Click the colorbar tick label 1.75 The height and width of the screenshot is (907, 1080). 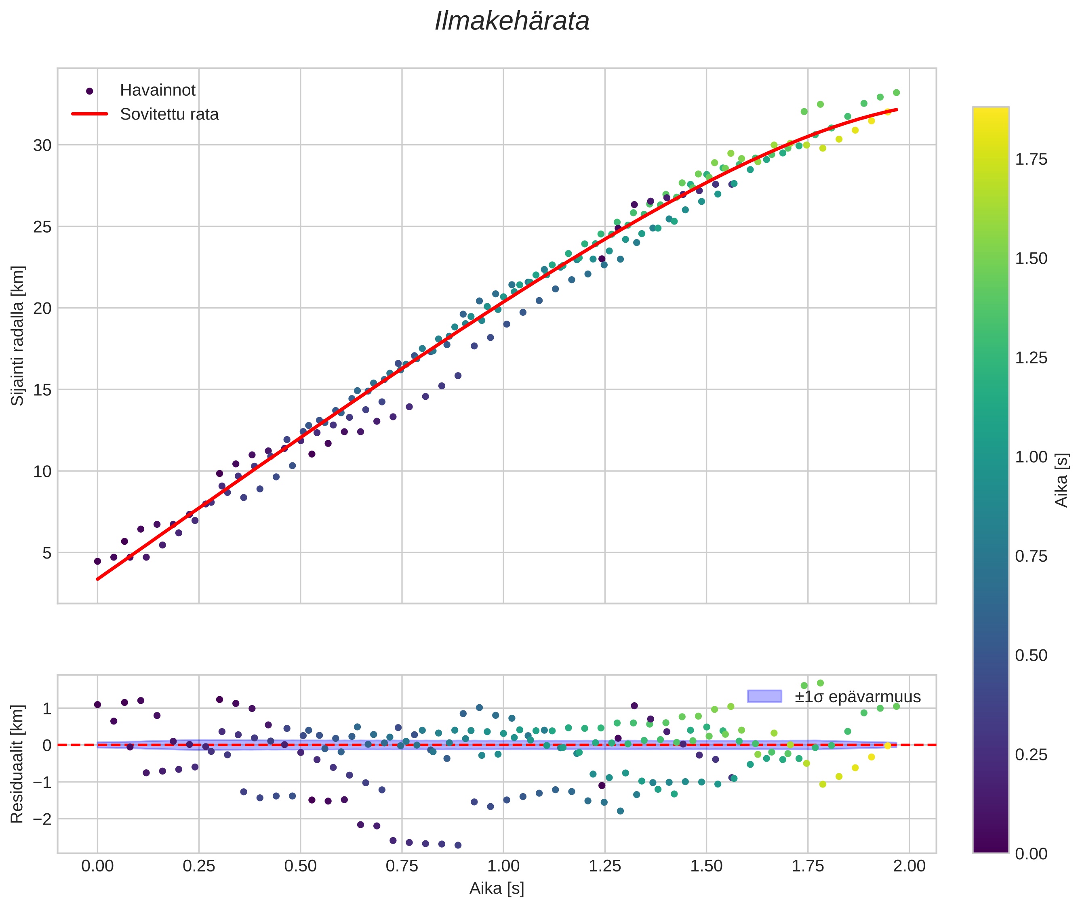click(1031, 160)
